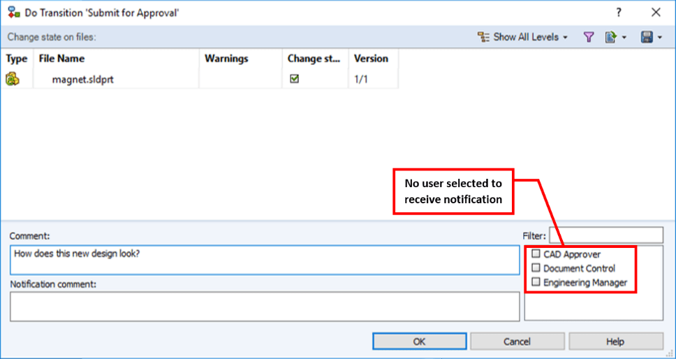Open the dropdown arrow beside save icon
The width and height of the screenshot is (676, 359).
660,37
